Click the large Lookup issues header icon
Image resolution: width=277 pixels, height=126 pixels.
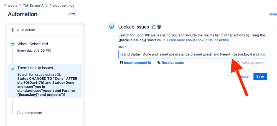(111, 27)
